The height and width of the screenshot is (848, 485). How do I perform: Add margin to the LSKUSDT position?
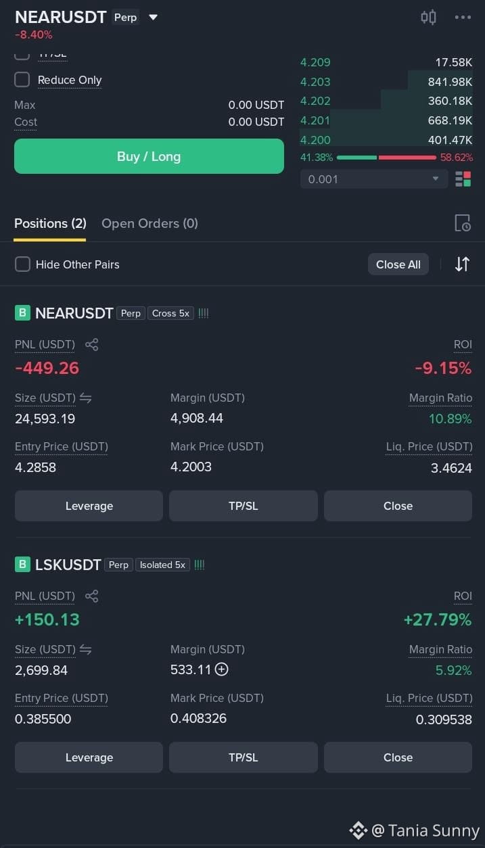click(221, 669)
